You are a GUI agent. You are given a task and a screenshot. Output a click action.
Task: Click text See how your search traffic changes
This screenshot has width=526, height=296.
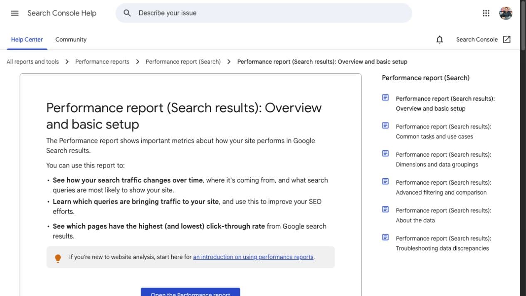coord(128,180)
